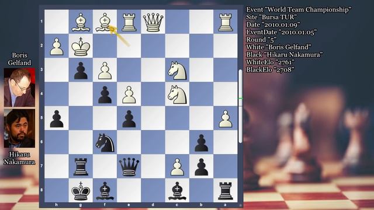Select the white king on g2
Screen dimensions: 374x210
[81, 47]
